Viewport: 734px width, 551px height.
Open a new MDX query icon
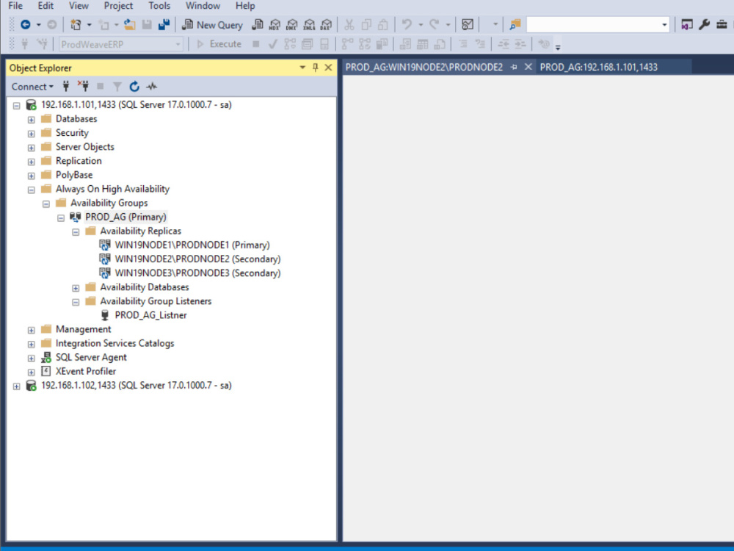click(x=275, y=24)
